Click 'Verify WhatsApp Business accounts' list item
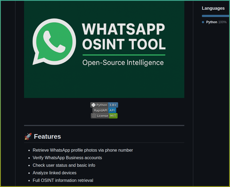This screenshot has height=187, width=230. (x=67, y=158)
